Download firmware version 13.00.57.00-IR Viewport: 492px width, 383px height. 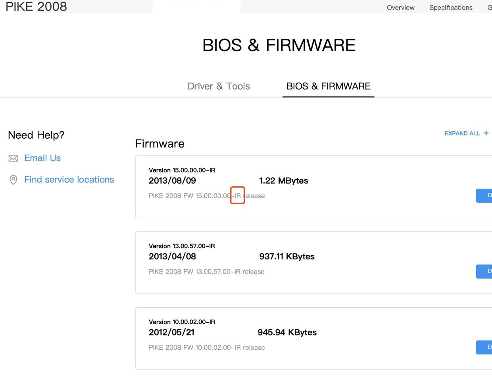(485, 271)
